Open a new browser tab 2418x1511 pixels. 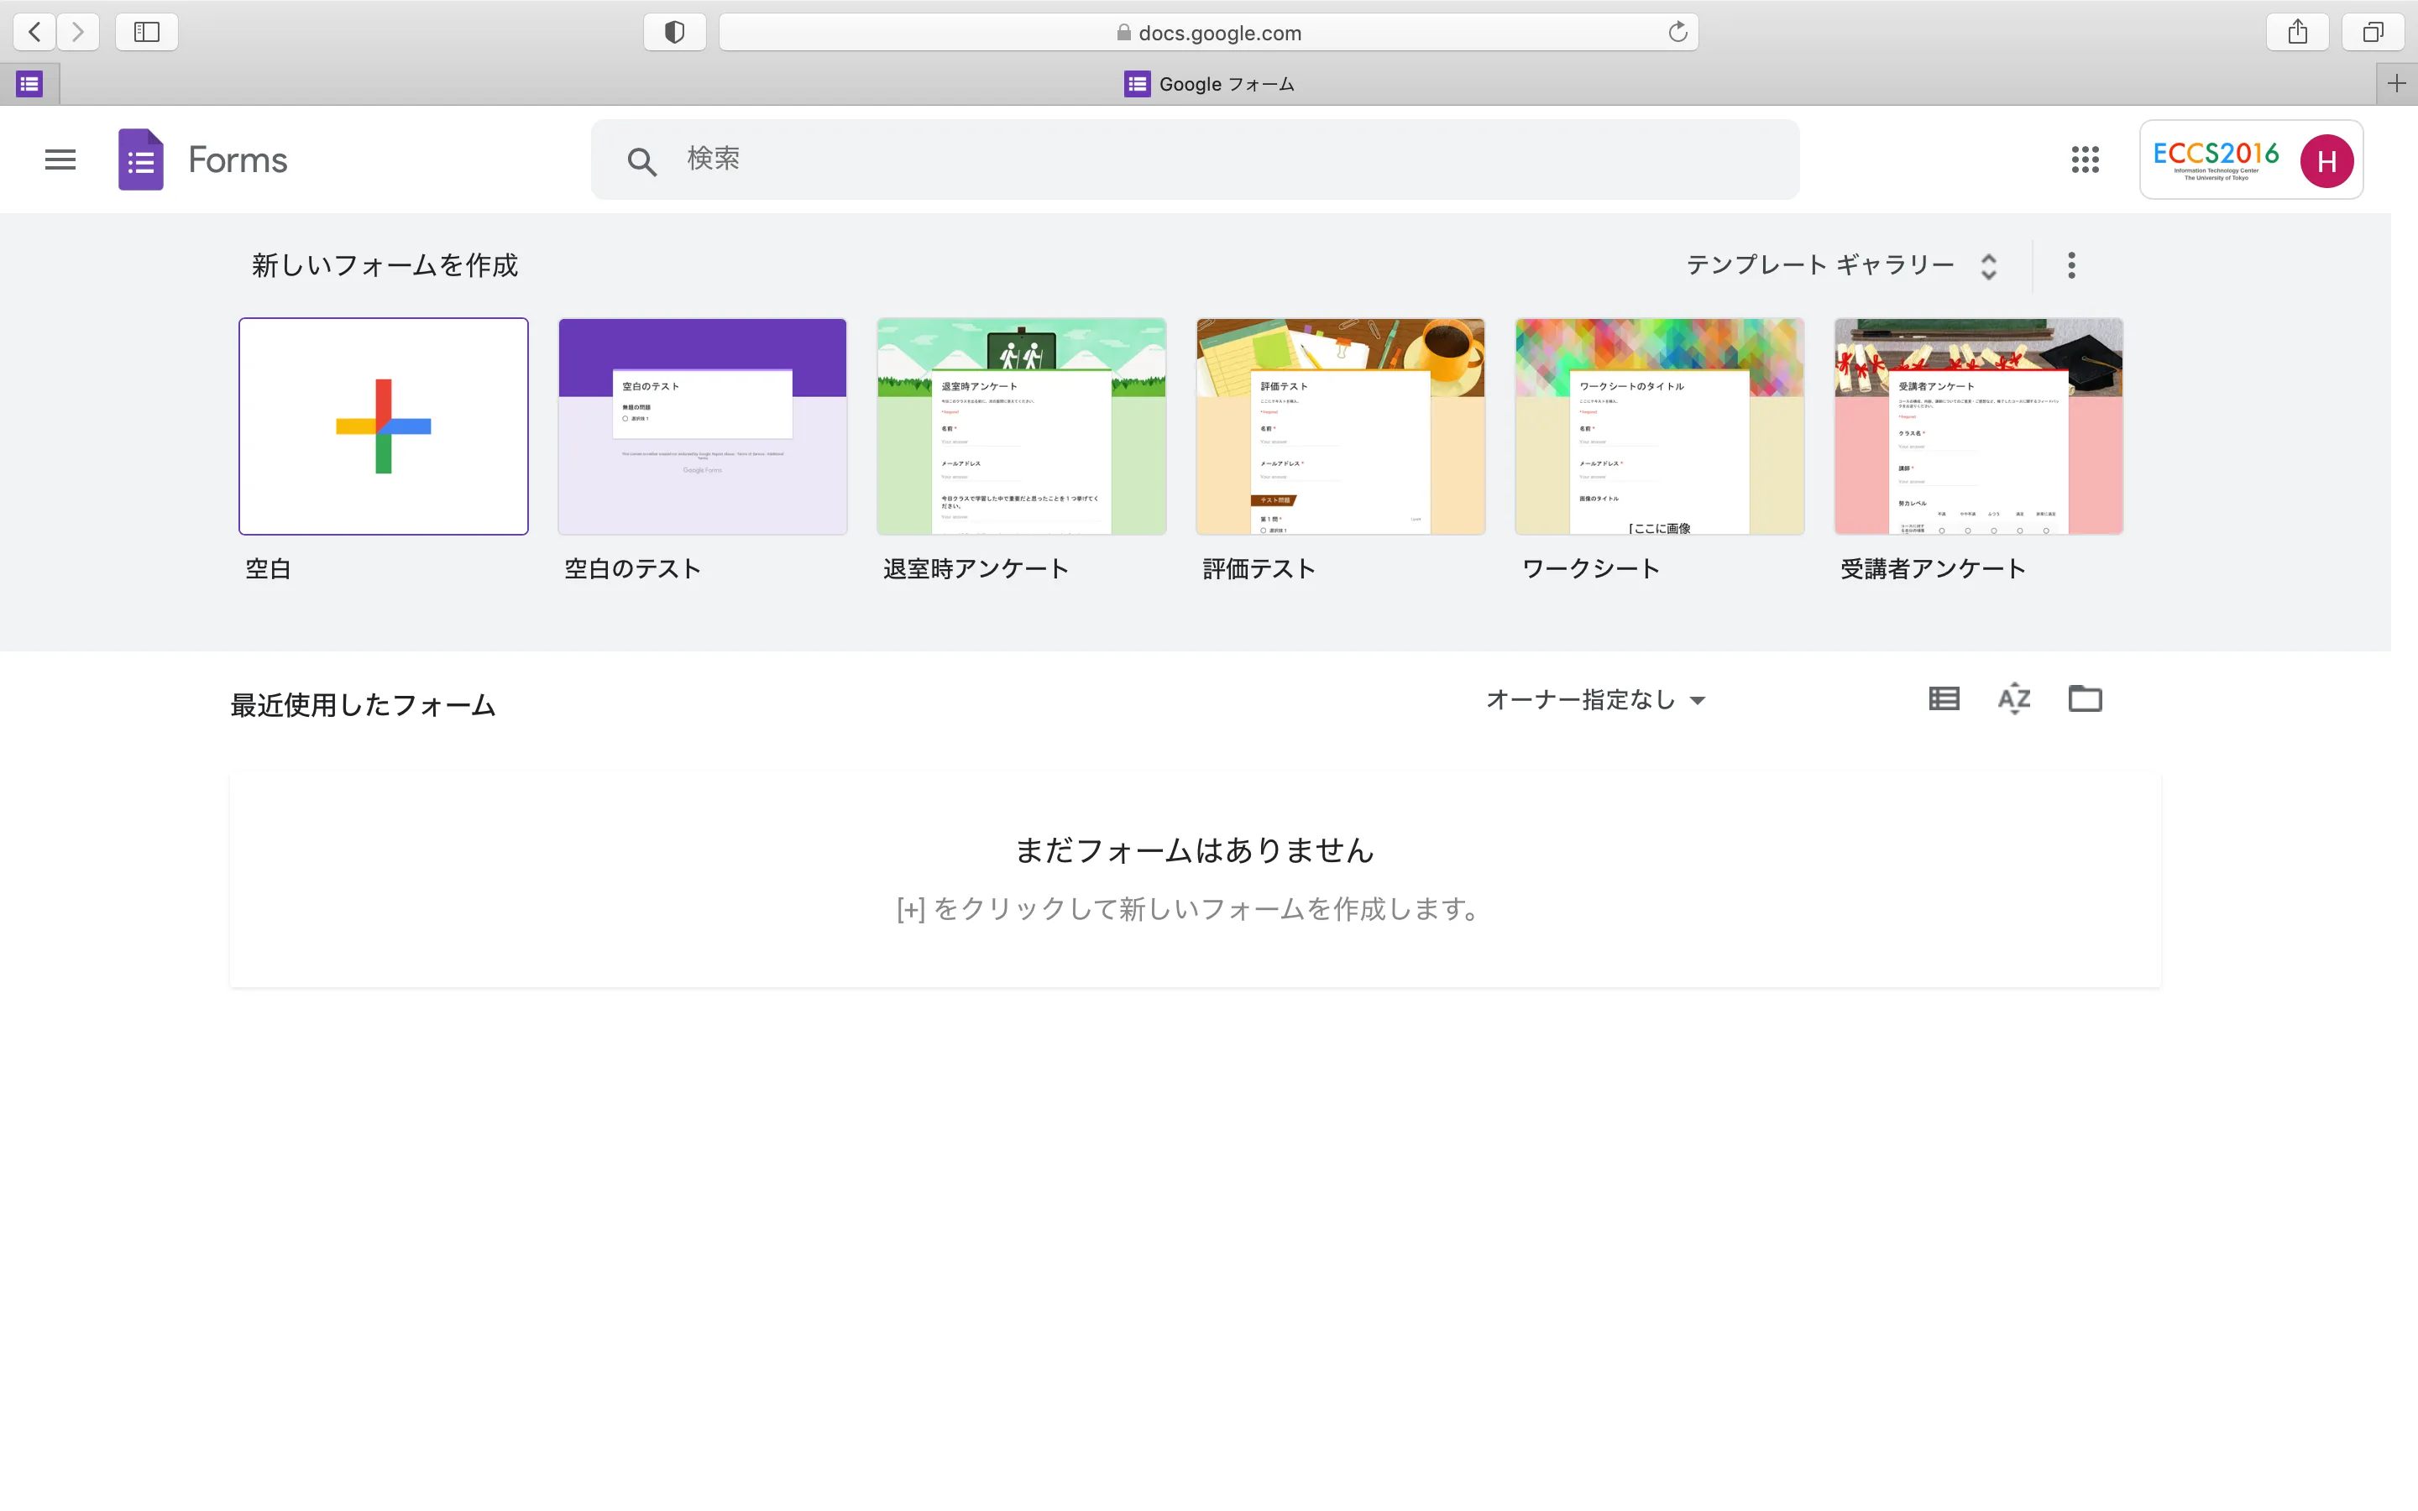2396,84
